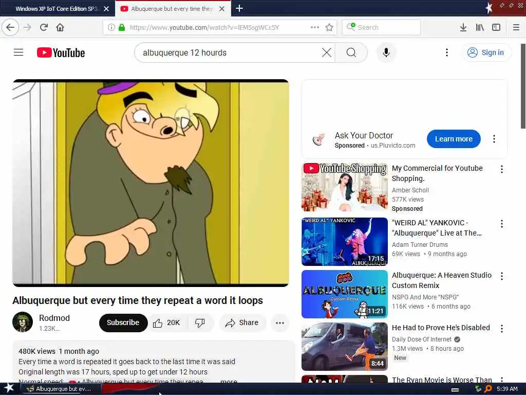Open He Had to Prove He's Disabled thumbnail

tap(345, 346)
